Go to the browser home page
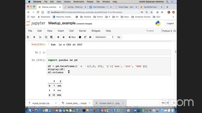202x113 pixels. pos(43,12)
